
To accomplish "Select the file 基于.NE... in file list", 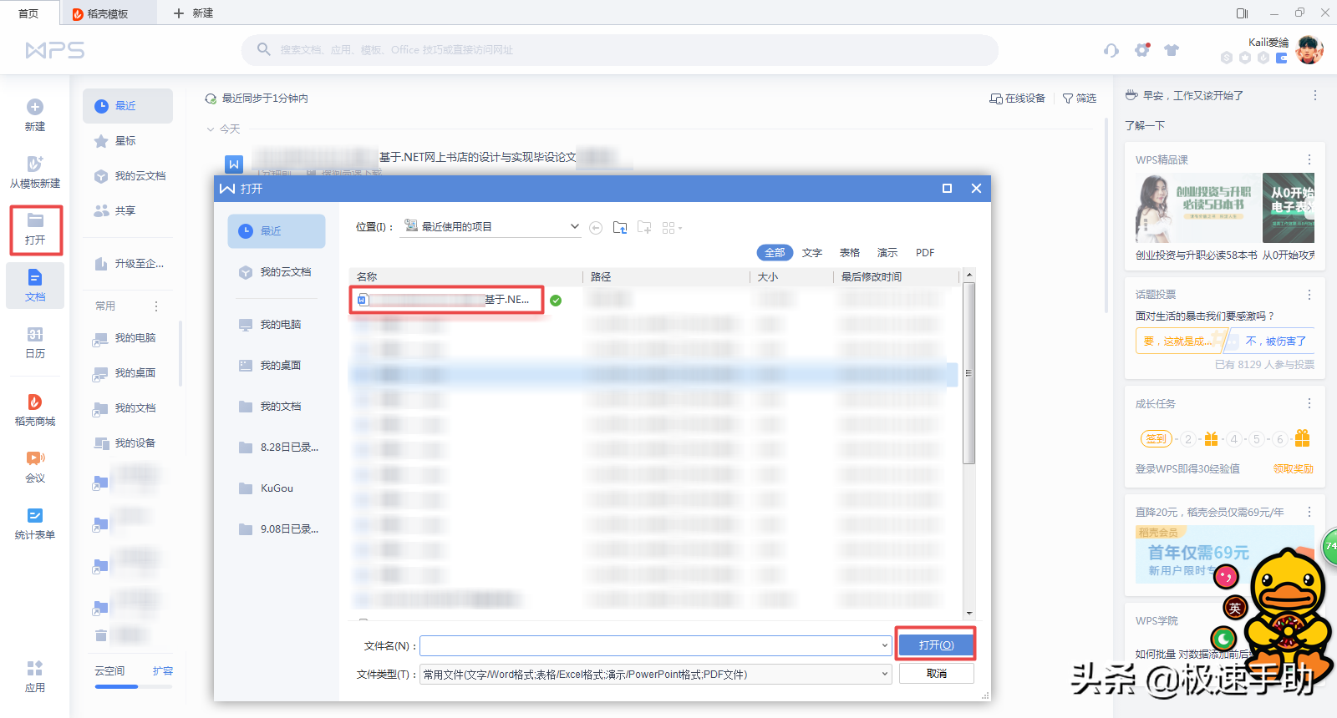I will pyautogui.click(x=447, y=300).
